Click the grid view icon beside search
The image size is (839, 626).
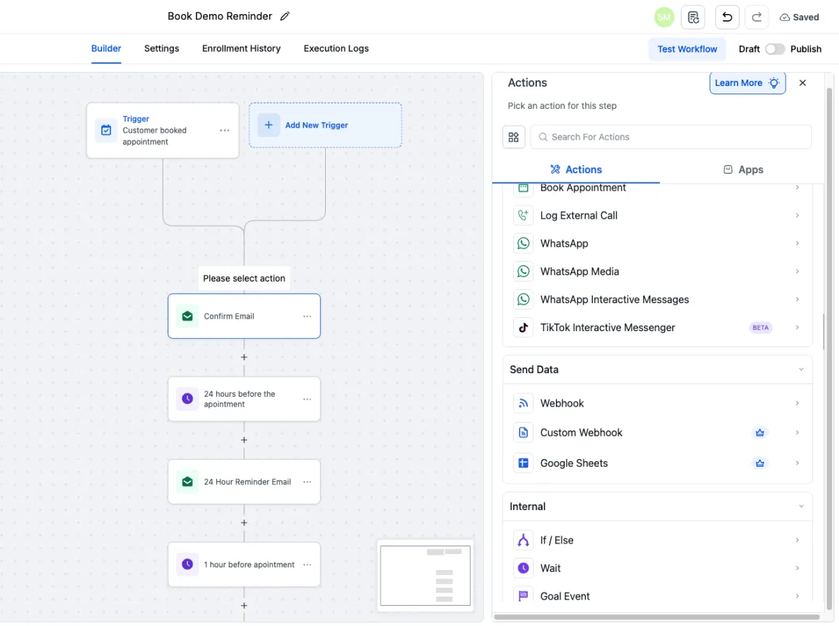click(x=514, y=137)
